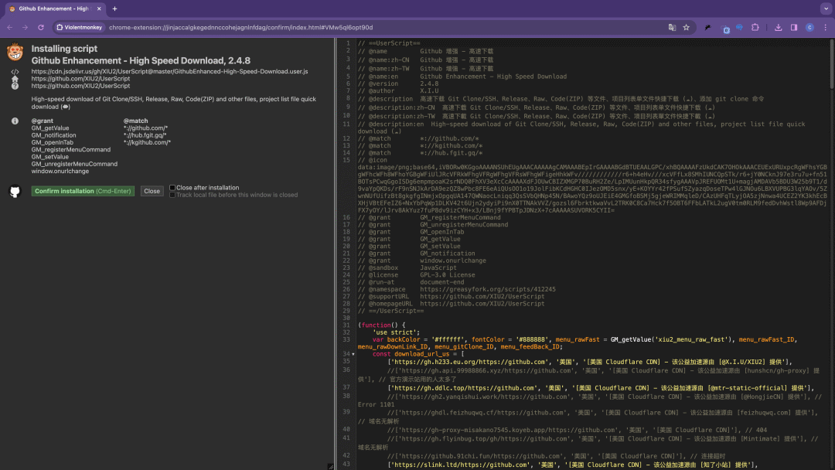Collapse code fold arrow at line 34
The image size is (835, 470).
[353, 354]
